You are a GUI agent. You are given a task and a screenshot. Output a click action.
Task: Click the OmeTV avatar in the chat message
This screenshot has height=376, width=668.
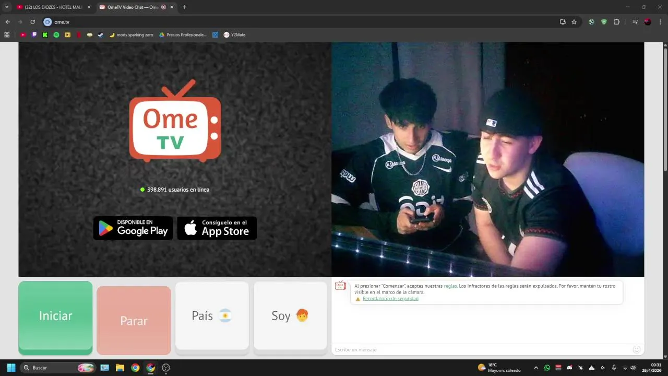pos(340,285)
